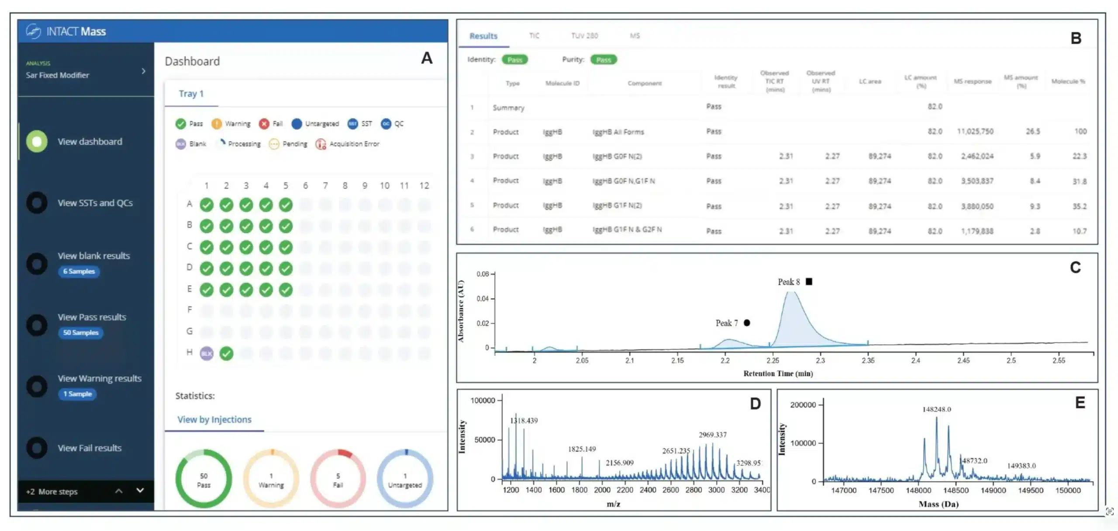Click the INTACT Mass logo icon
Image resolution: width=1118 pixels, height=531 pixels.
click(34, 31)
